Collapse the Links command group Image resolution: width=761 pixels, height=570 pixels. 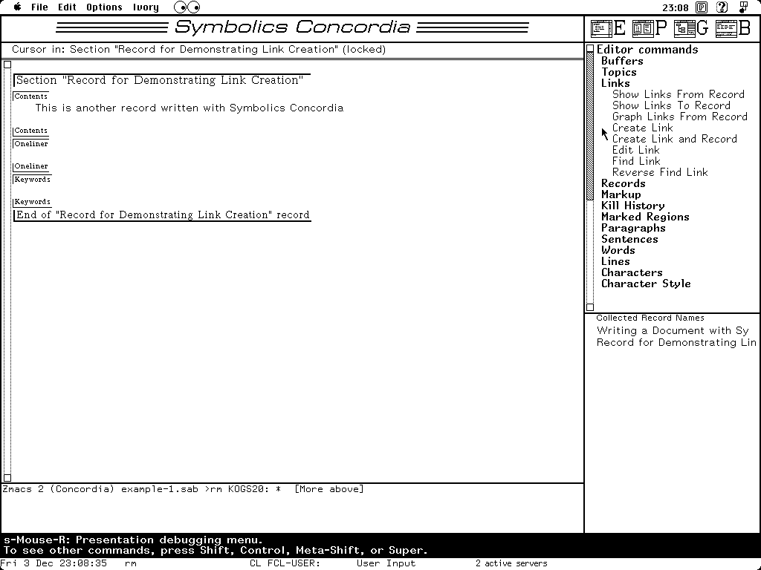click(615, 83)
